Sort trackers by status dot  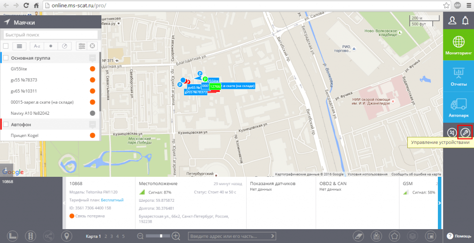coord(51,46)
